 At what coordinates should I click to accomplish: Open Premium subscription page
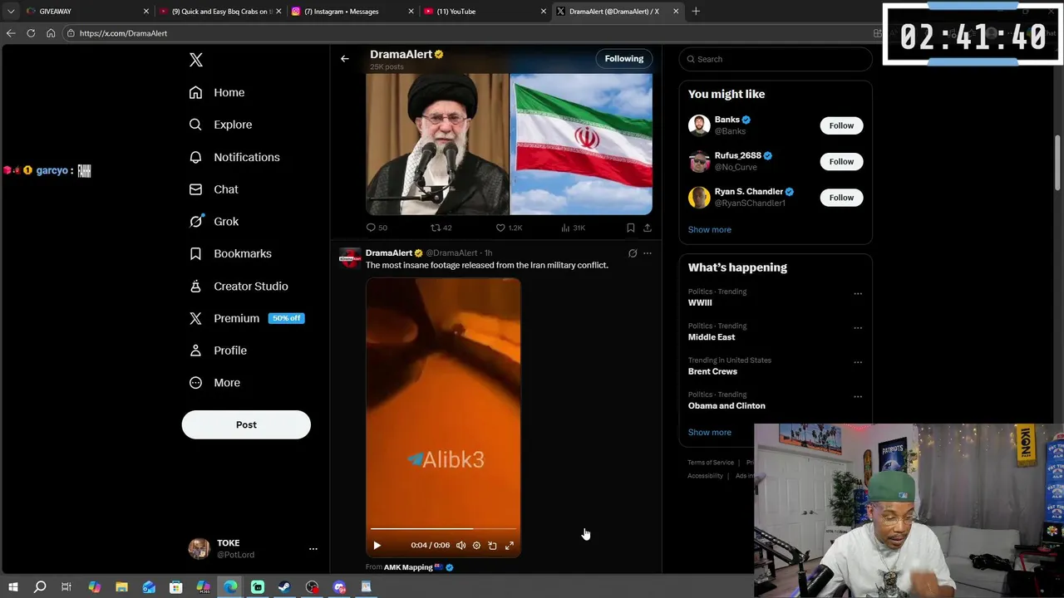(x=247, y=318)
